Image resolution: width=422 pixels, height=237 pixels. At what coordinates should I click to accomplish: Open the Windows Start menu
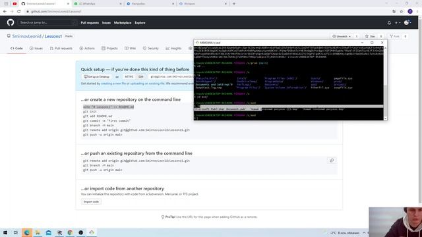coord(5,232)
